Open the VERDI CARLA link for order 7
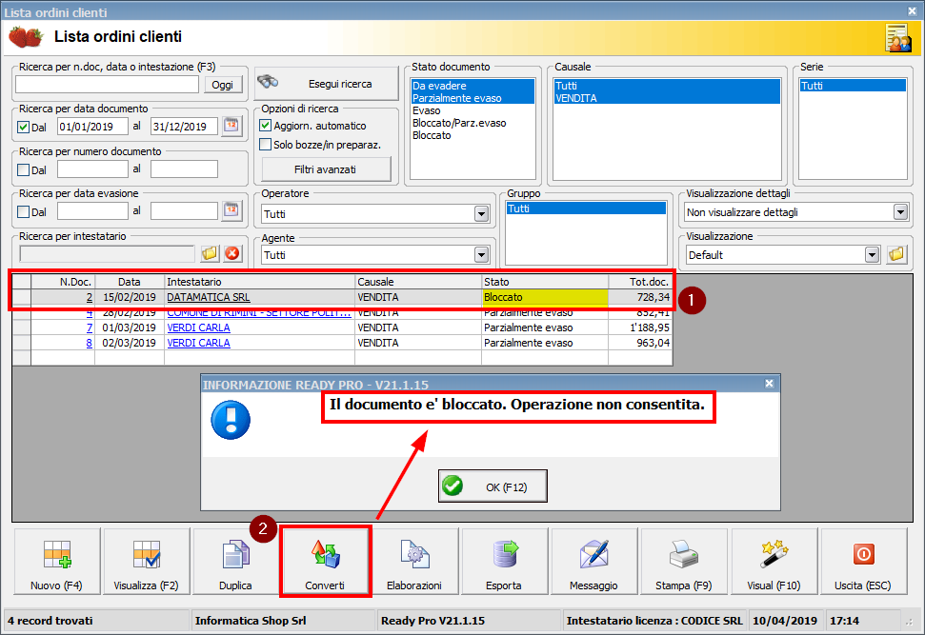Viewport: 925px width, 635px height. tap(198, 327)
